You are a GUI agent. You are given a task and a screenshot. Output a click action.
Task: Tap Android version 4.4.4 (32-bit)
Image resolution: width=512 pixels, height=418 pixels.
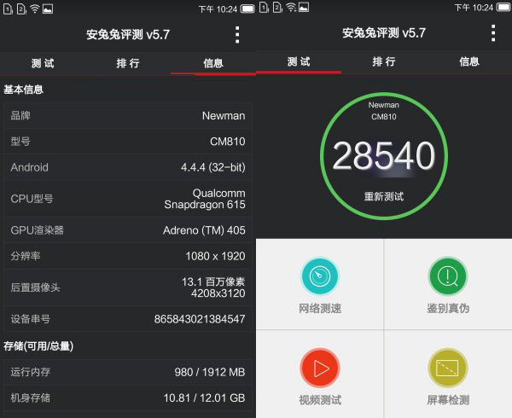click(x=212, y=167)
